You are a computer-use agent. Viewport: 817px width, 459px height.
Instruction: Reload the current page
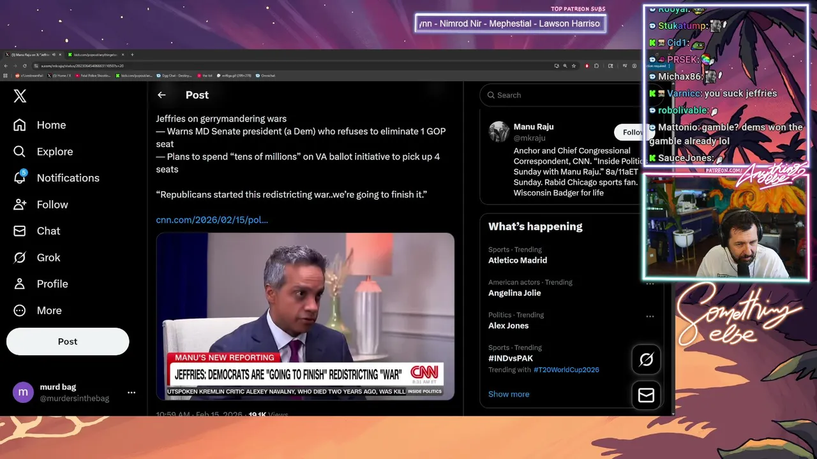pos(25,66)
